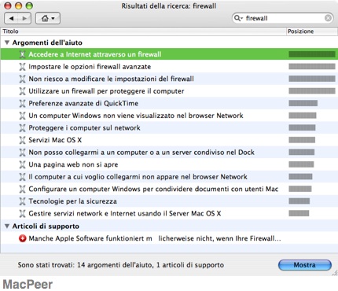Go back with the left arrow button

point(11,18)
